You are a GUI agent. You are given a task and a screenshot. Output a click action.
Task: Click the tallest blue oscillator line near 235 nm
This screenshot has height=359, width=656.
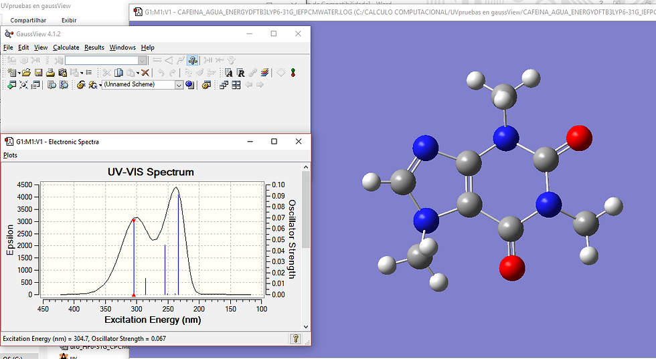pyautogui.click(x=178, y=245)
